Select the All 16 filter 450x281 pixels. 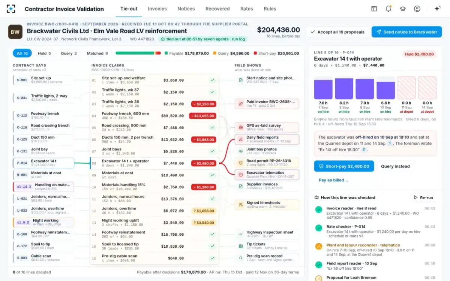click(22, 53)
